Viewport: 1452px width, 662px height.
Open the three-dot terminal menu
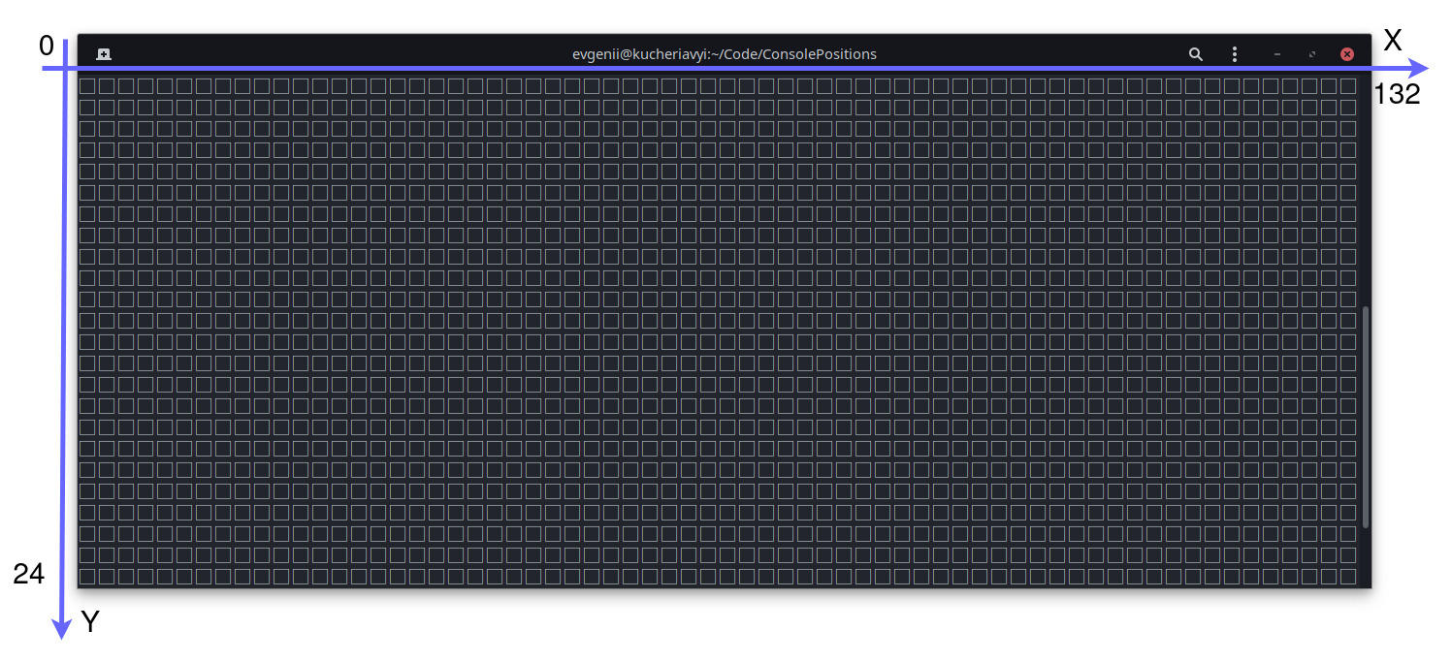pos(1234,54)
